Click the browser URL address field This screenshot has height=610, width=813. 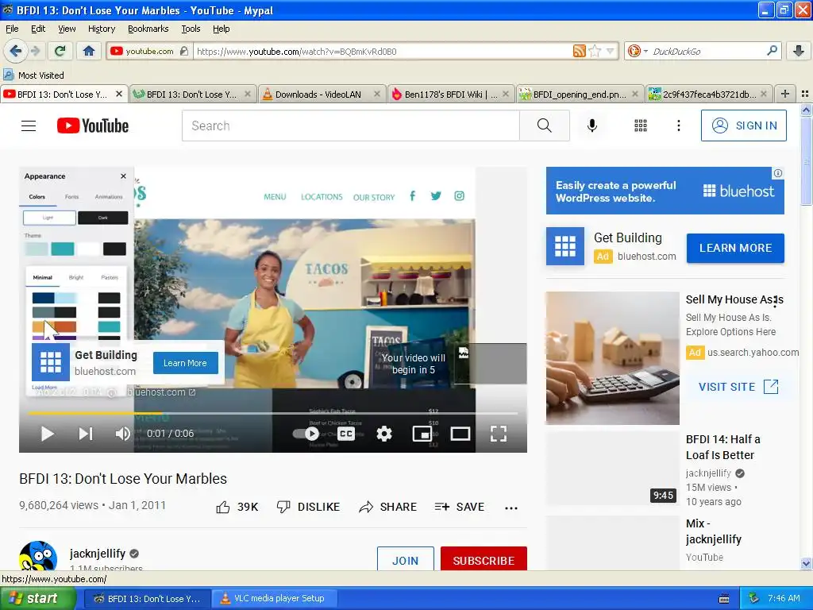coord(383,51)
